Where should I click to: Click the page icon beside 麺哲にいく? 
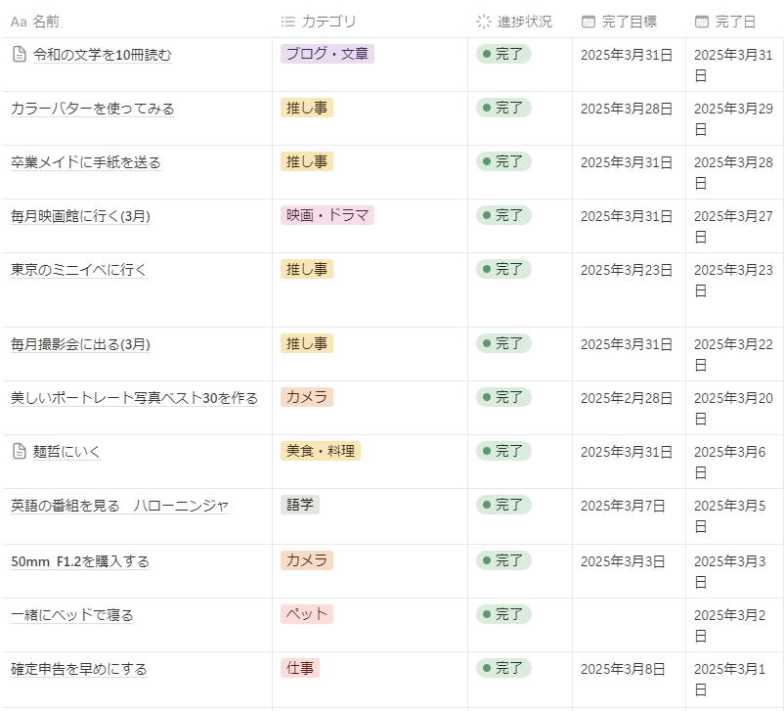19,452
